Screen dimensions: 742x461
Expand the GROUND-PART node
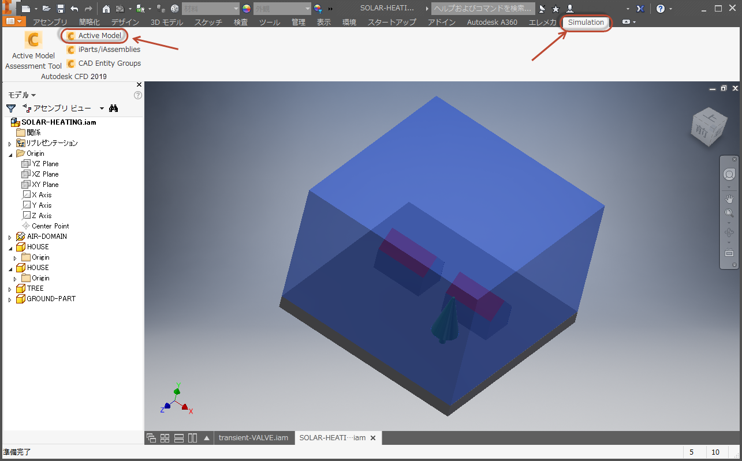click(10, 299)
